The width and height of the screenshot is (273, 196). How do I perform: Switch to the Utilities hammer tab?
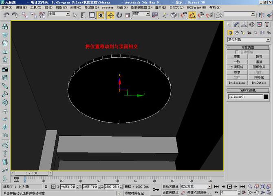267,24
